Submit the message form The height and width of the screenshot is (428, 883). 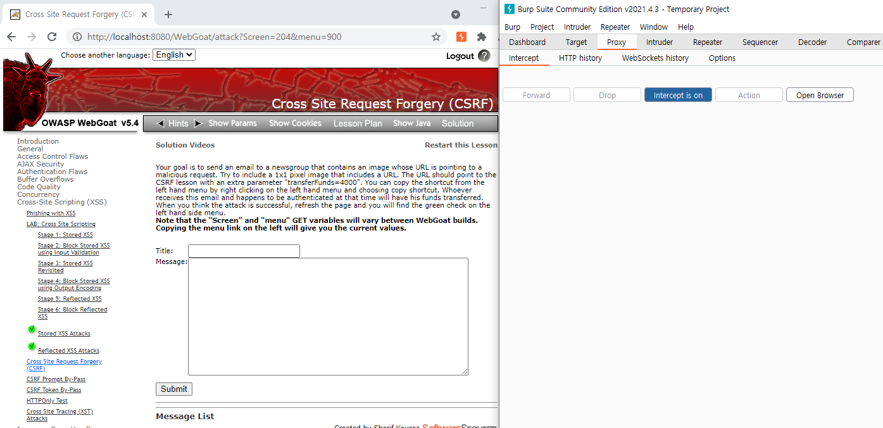[x=174, y=389]
